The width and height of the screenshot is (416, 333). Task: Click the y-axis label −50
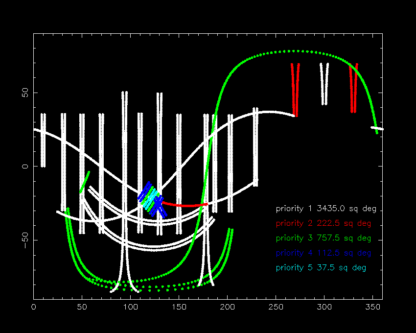(25, 240)
